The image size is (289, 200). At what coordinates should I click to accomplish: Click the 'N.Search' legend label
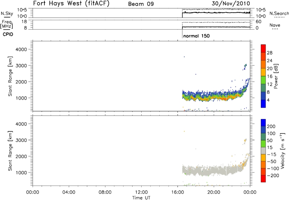coord(279,13)
